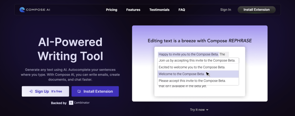This screenshot has height=116, width=295.
Task: Click the purple Install Extension hero button
Action: (95, 91)
